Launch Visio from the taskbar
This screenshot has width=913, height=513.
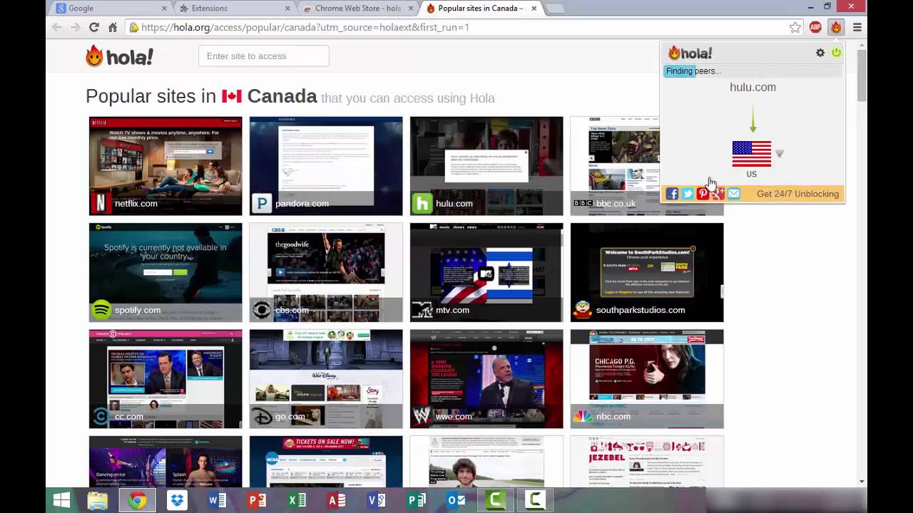[377, 501]
